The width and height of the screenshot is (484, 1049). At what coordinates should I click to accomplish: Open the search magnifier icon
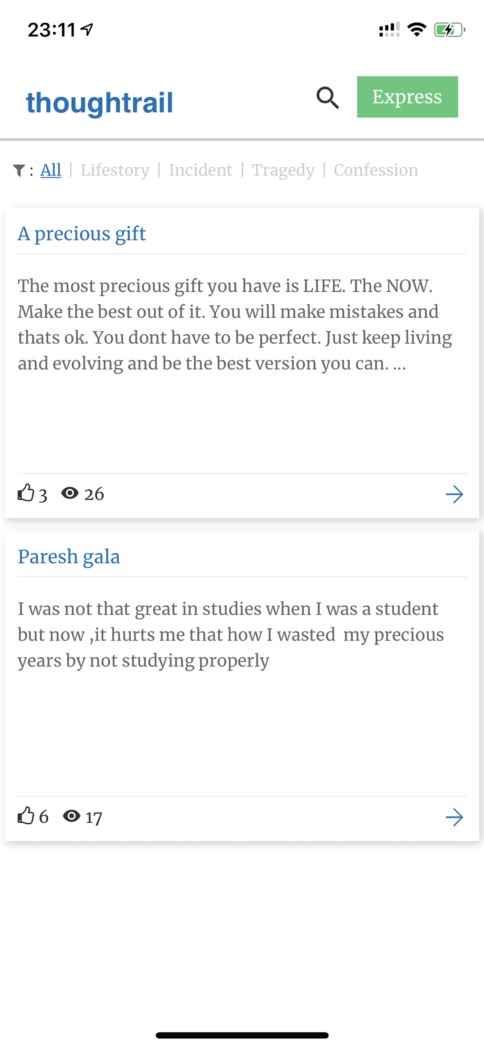click(327, 98)
